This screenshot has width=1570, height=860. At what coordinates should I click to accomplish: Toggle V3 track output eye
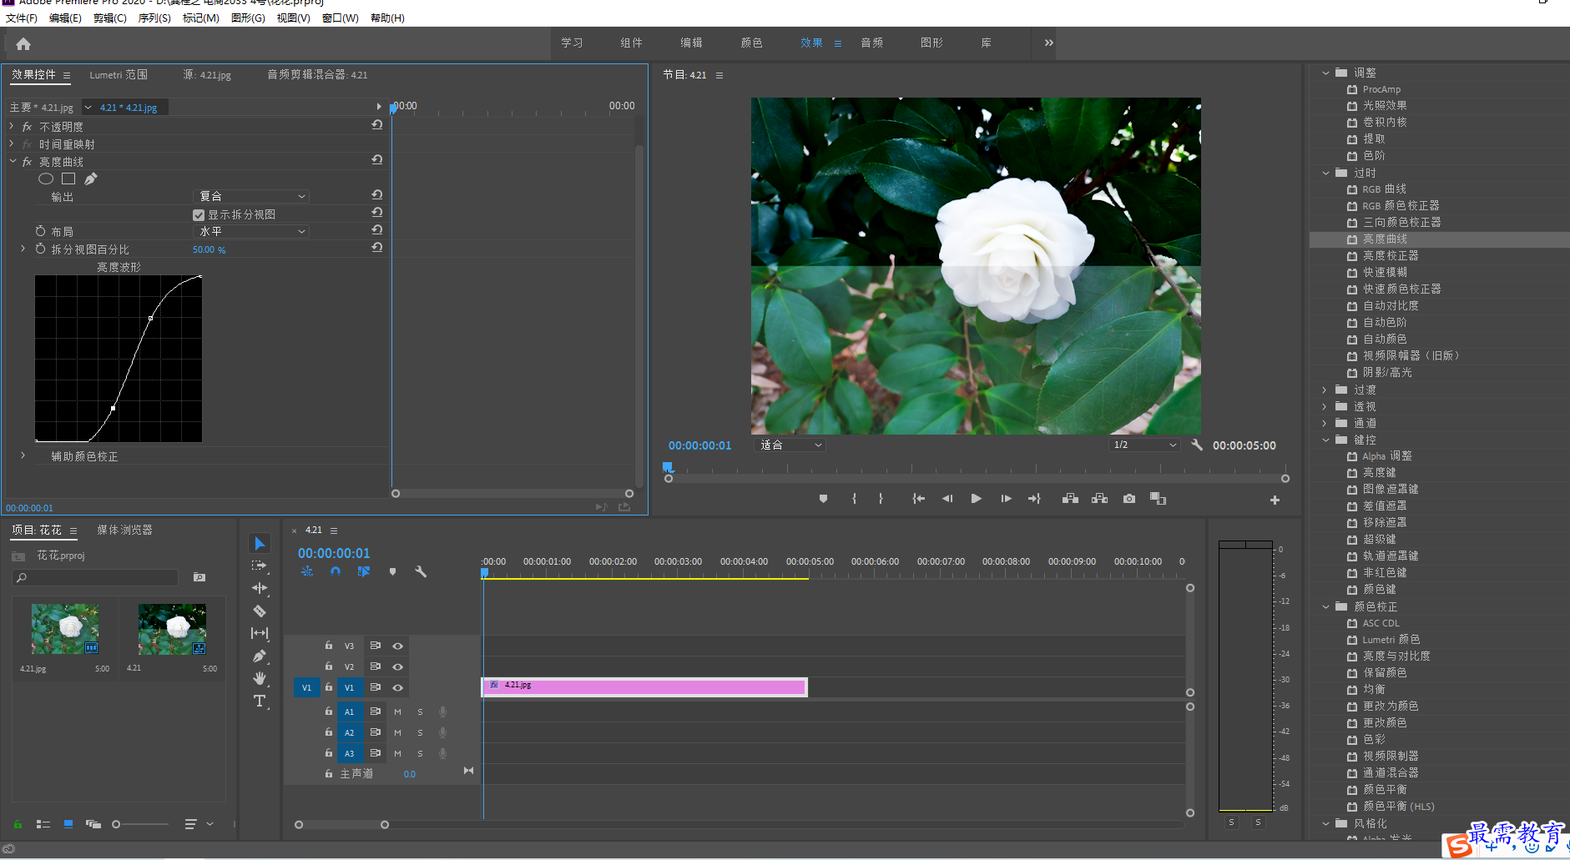pos(398,646)
